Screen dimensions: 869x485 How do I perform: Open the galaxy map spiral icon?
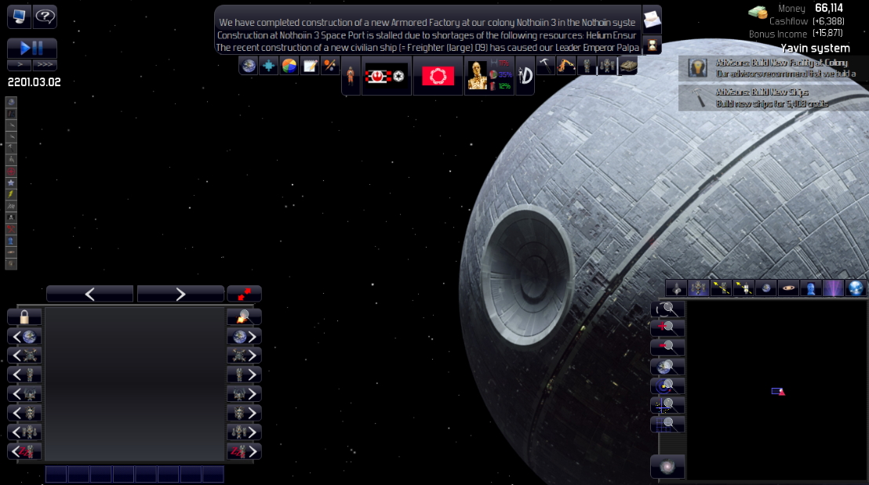coord(667,467)
